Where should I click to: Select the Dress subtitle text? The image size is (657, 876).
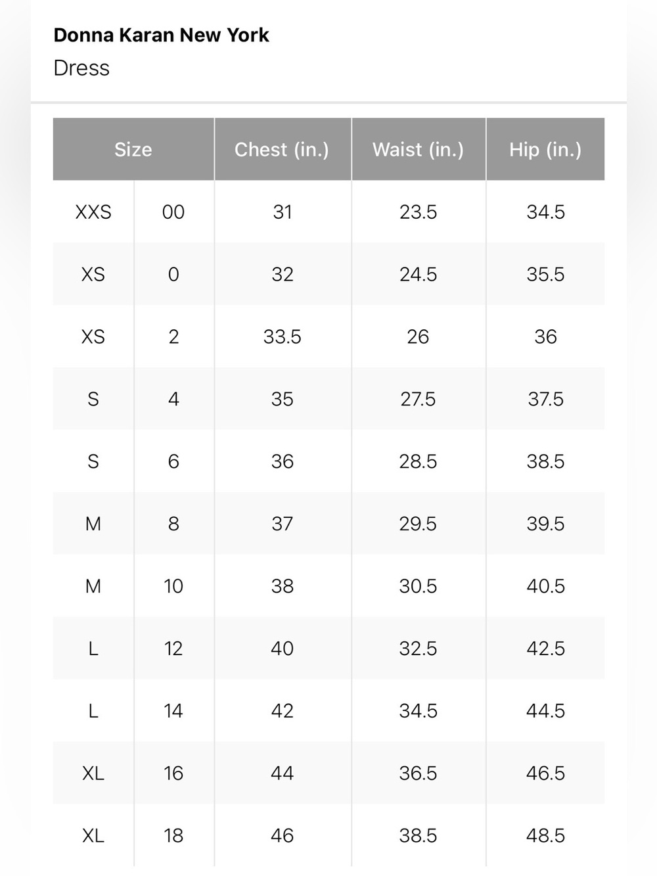[81, 68]
